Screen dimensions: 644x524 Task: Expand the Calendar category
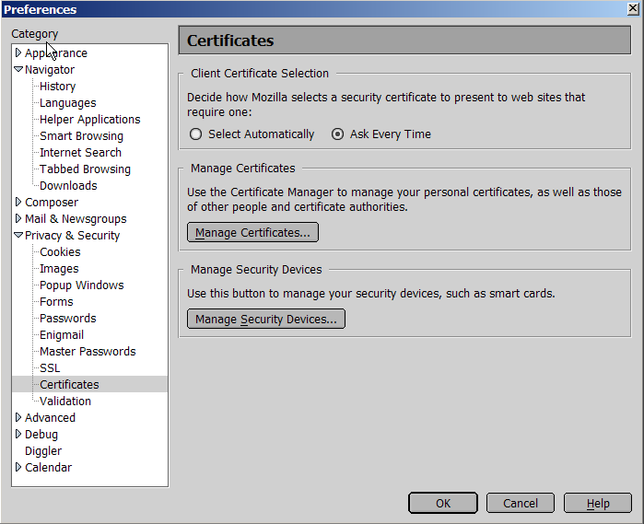tap(18, 467)
